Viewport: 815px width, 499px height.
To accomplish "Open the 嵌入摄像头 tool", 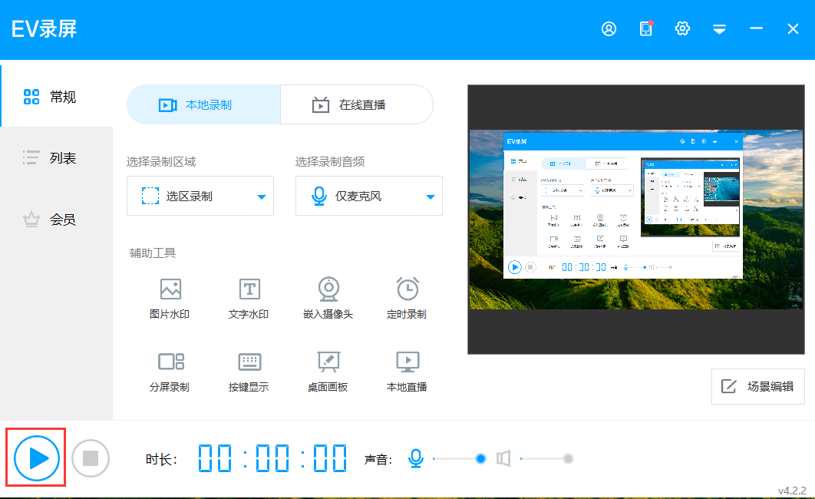I will pos(328,299).
